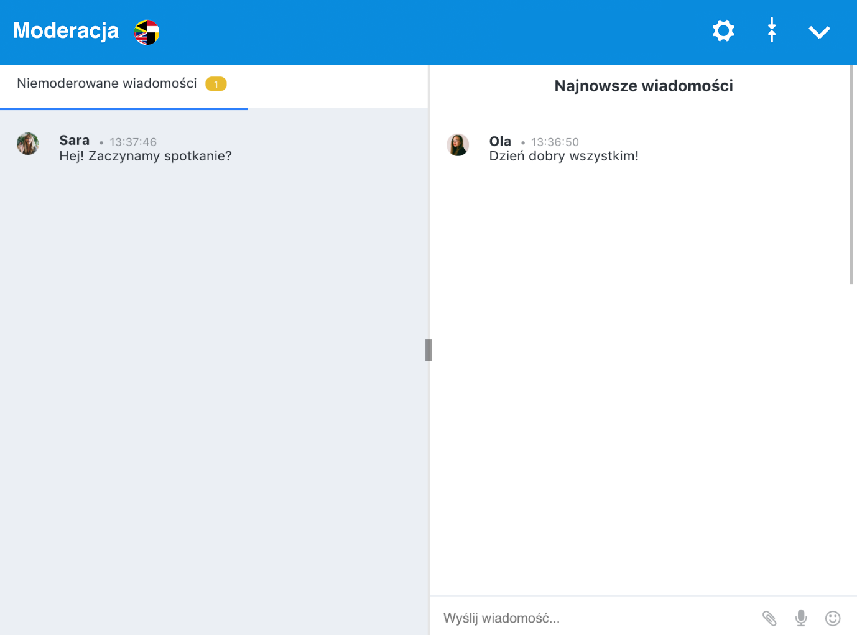Click the panel divider drag handle

428,350
